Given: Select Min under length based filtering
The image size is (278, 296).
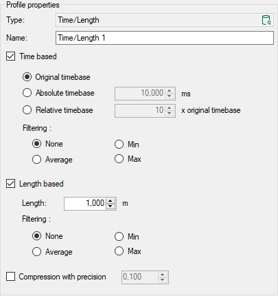Looking at the screenshot, I should click(x=119, y=237).
